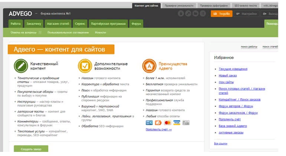Click the Бесплатная проверка уникальности item
The width and height of the screenshot is (286, 156).
pos(172,84)
